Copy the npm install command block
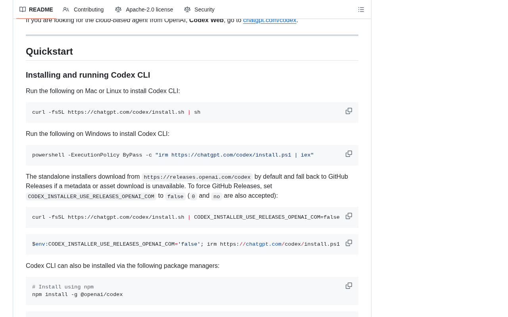This screenshot has width=508, height=317. [349, 286]
